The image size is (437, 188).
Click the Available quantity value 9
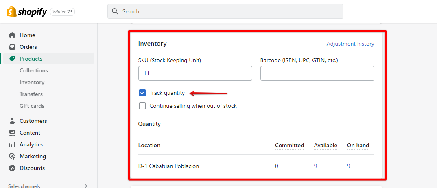click(316, 166)
